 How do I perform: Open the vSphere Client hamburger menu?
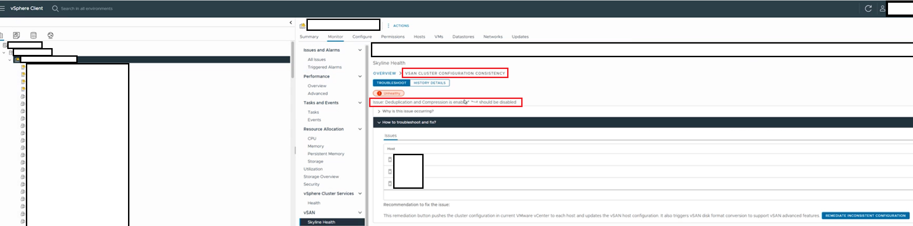tap(2, 8)
